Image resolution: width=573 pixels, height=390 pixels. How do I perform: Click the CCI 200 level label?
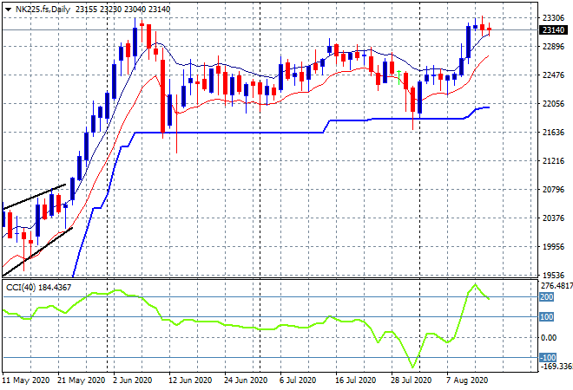tap(547, 297)
